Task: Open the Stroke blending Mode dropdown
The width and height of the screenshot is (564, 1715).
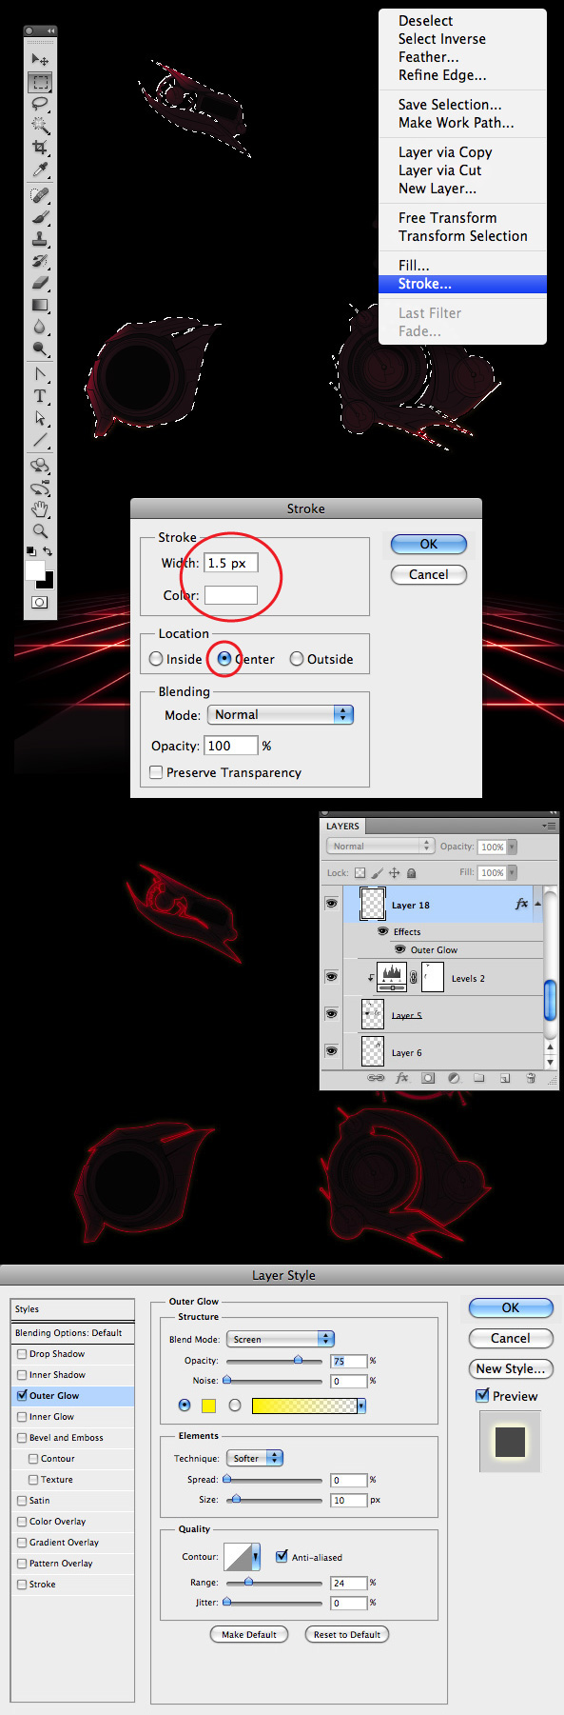Action: [281, 714]
